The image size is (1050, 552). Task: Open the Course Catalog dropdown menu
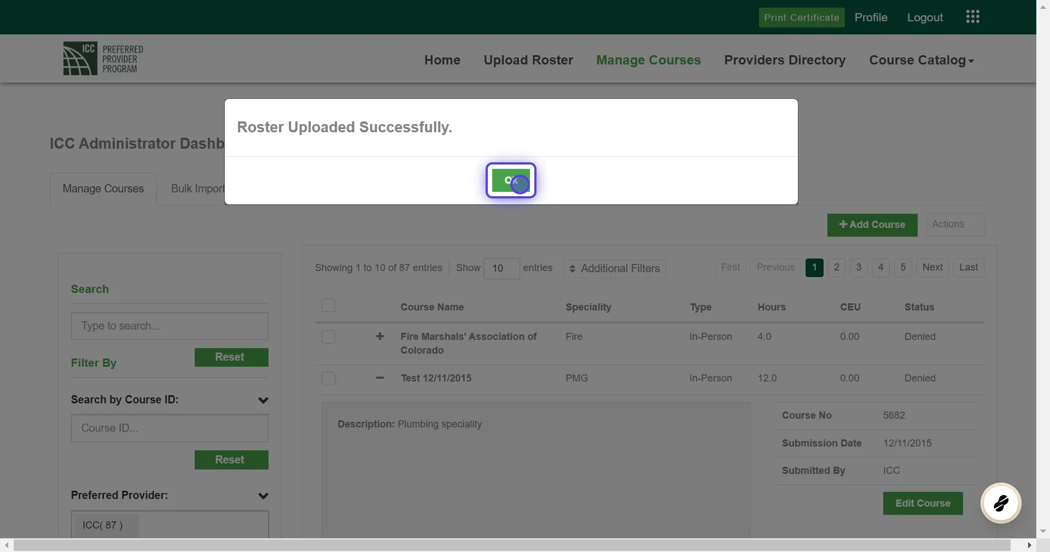point(921,60)
